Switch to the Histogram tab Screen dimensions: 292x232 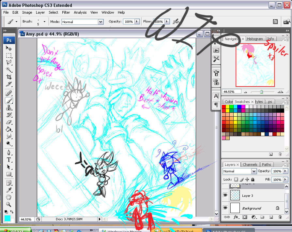255,39
